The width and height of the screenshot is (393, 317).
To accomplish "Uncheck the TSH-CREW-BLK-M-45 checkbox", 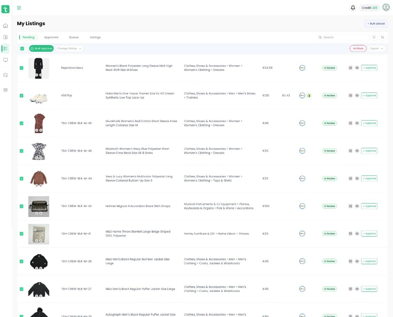I will tap(22, 123).
